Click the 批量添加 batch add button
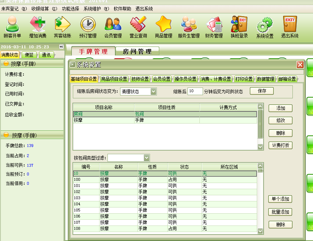 (x=280, y=212)
